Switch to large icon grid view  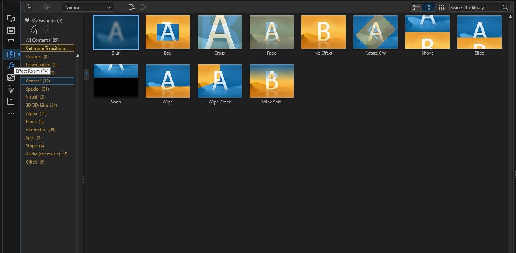click(x=429, y=7)
